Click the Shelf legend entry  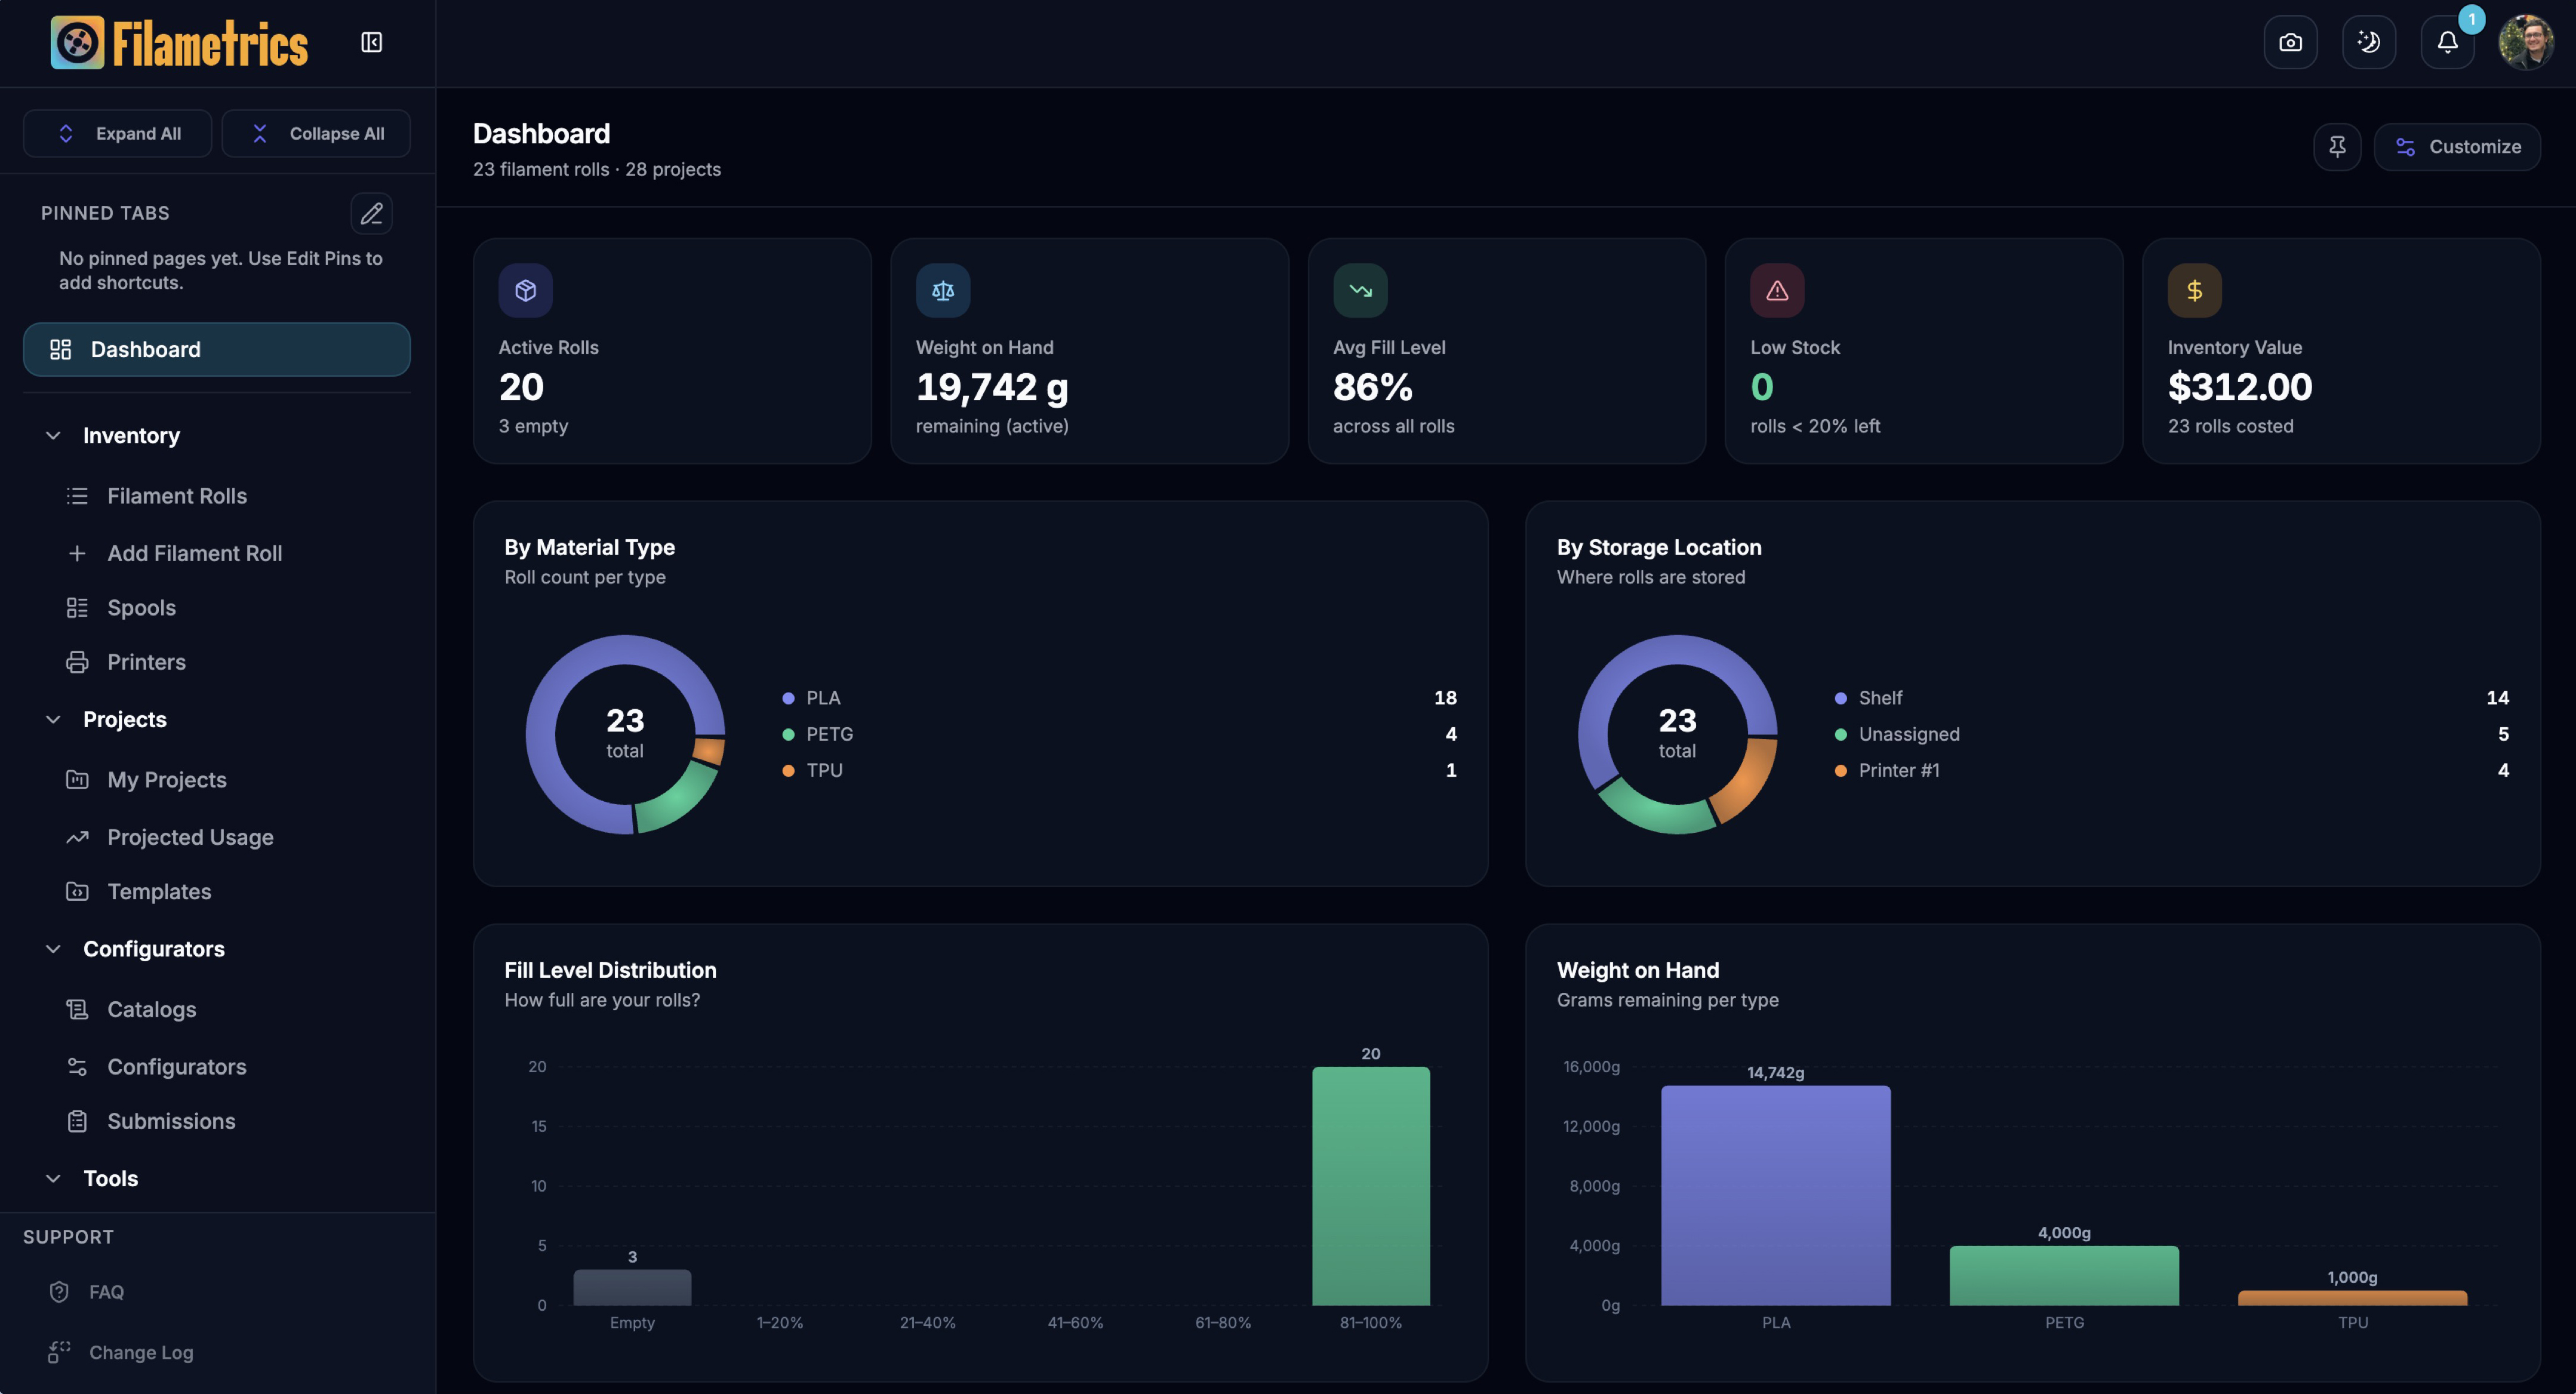[x=2171, y=698]
